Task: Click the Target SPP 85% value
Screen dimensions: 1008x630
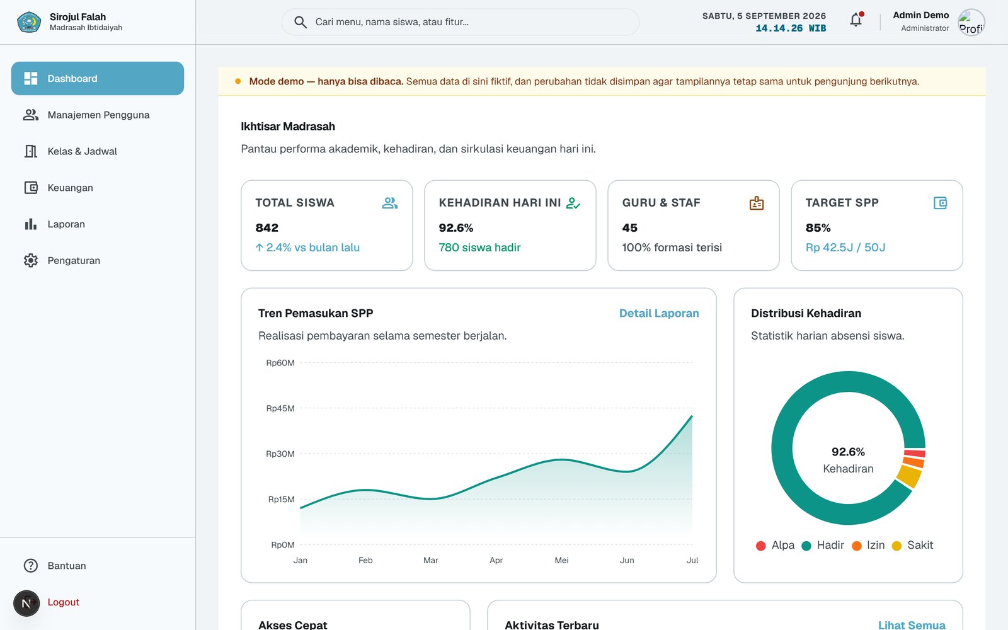Action: [818, 227]
